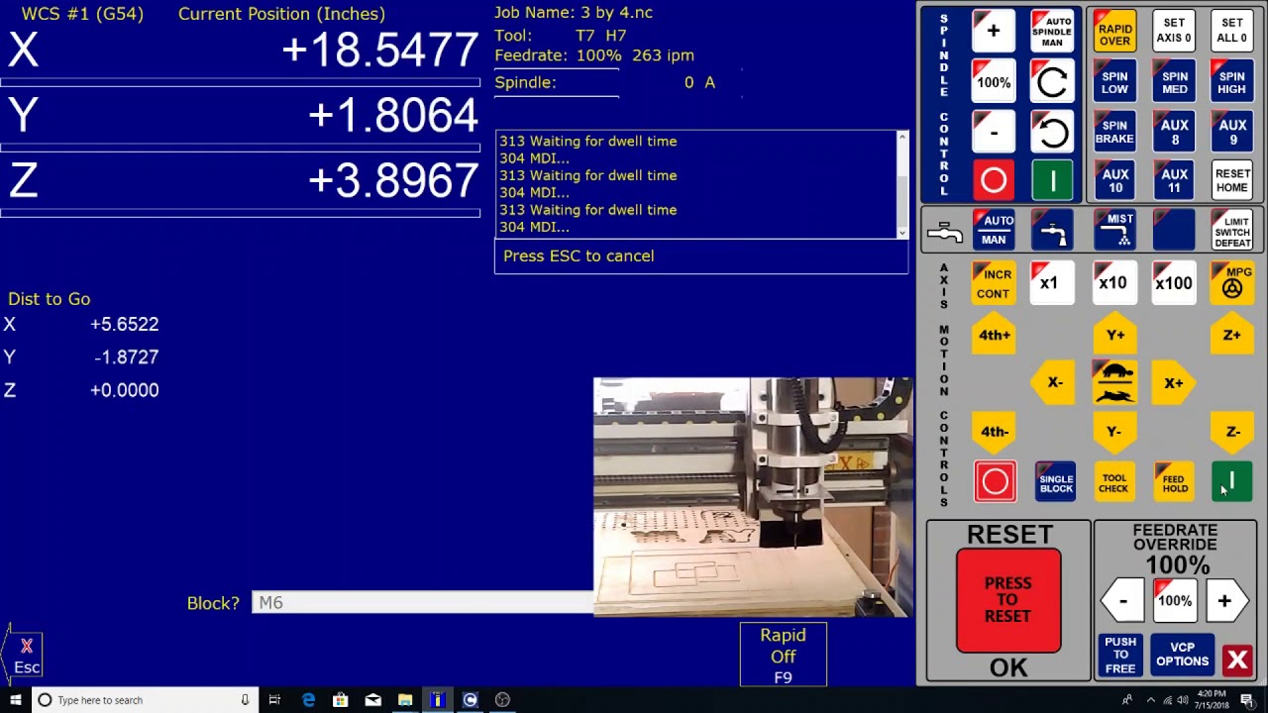Image resolution: width=1268 pixels, height=713 pixels.
Task: Open File Explorer from taskbar
Action: point(405,700)
